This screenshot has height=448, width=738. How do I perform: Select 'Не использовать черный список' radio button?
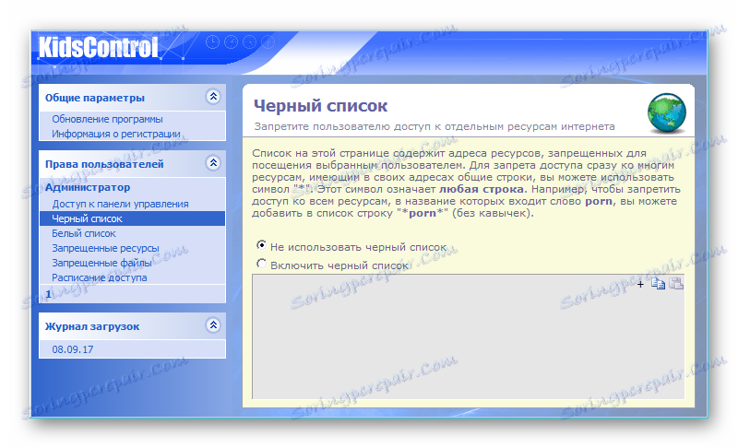click(x=261, y=245)
